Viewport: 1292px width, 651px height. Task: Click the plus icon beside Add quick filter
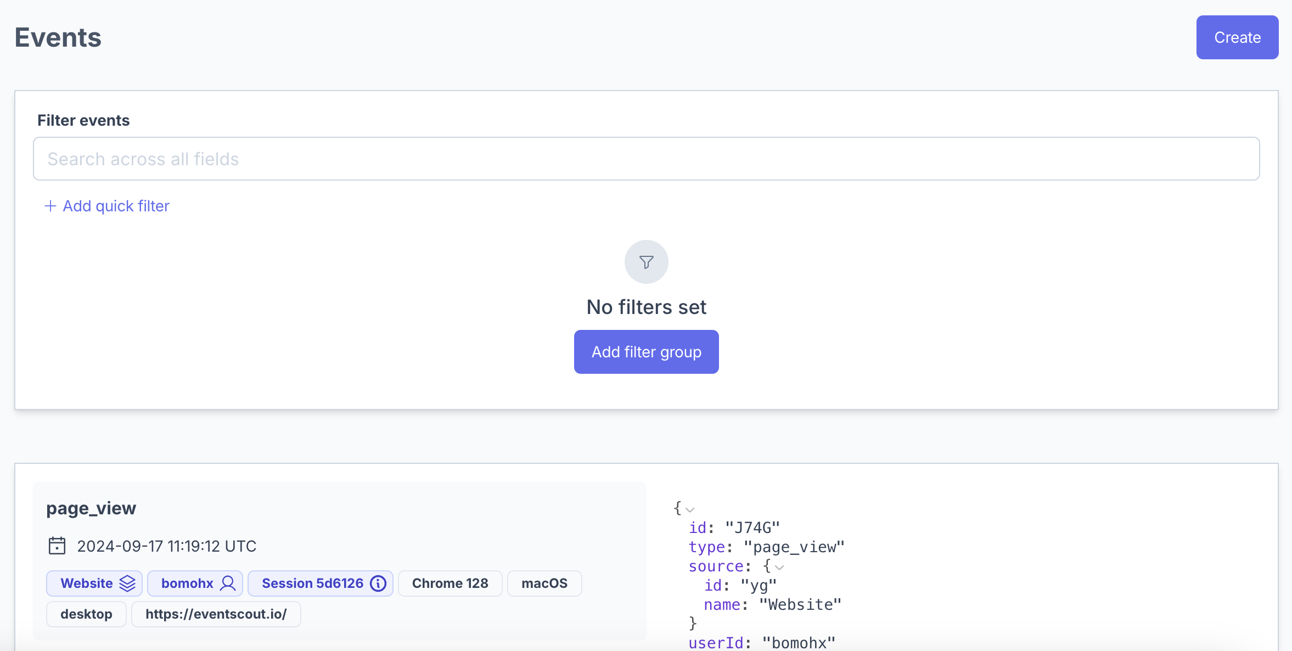click(x=50, y=206)
